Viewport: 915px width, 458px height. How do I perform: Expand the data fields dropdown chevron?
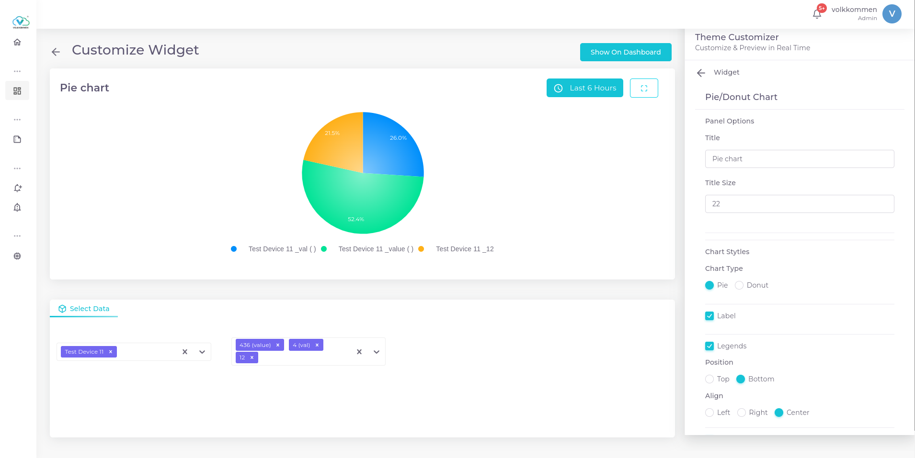click(x=377, y=352)
